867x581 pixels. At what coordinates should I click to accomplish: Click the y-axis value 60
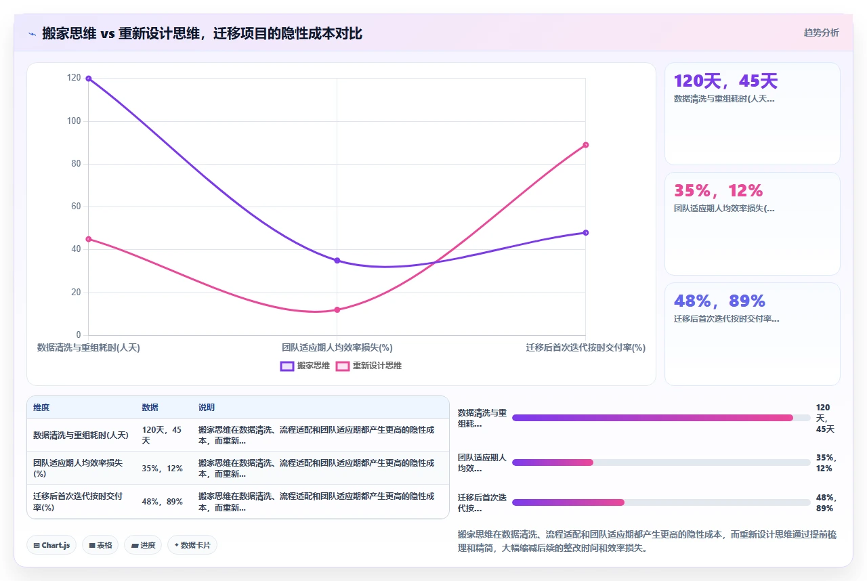pyautogui.click(x=76, y=207)
